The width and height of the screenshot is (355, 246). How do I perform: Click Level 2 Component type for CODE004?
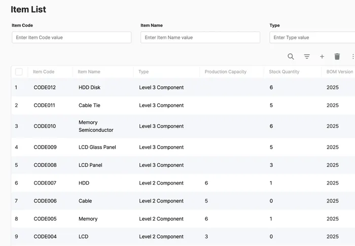(x=161, y=236)
